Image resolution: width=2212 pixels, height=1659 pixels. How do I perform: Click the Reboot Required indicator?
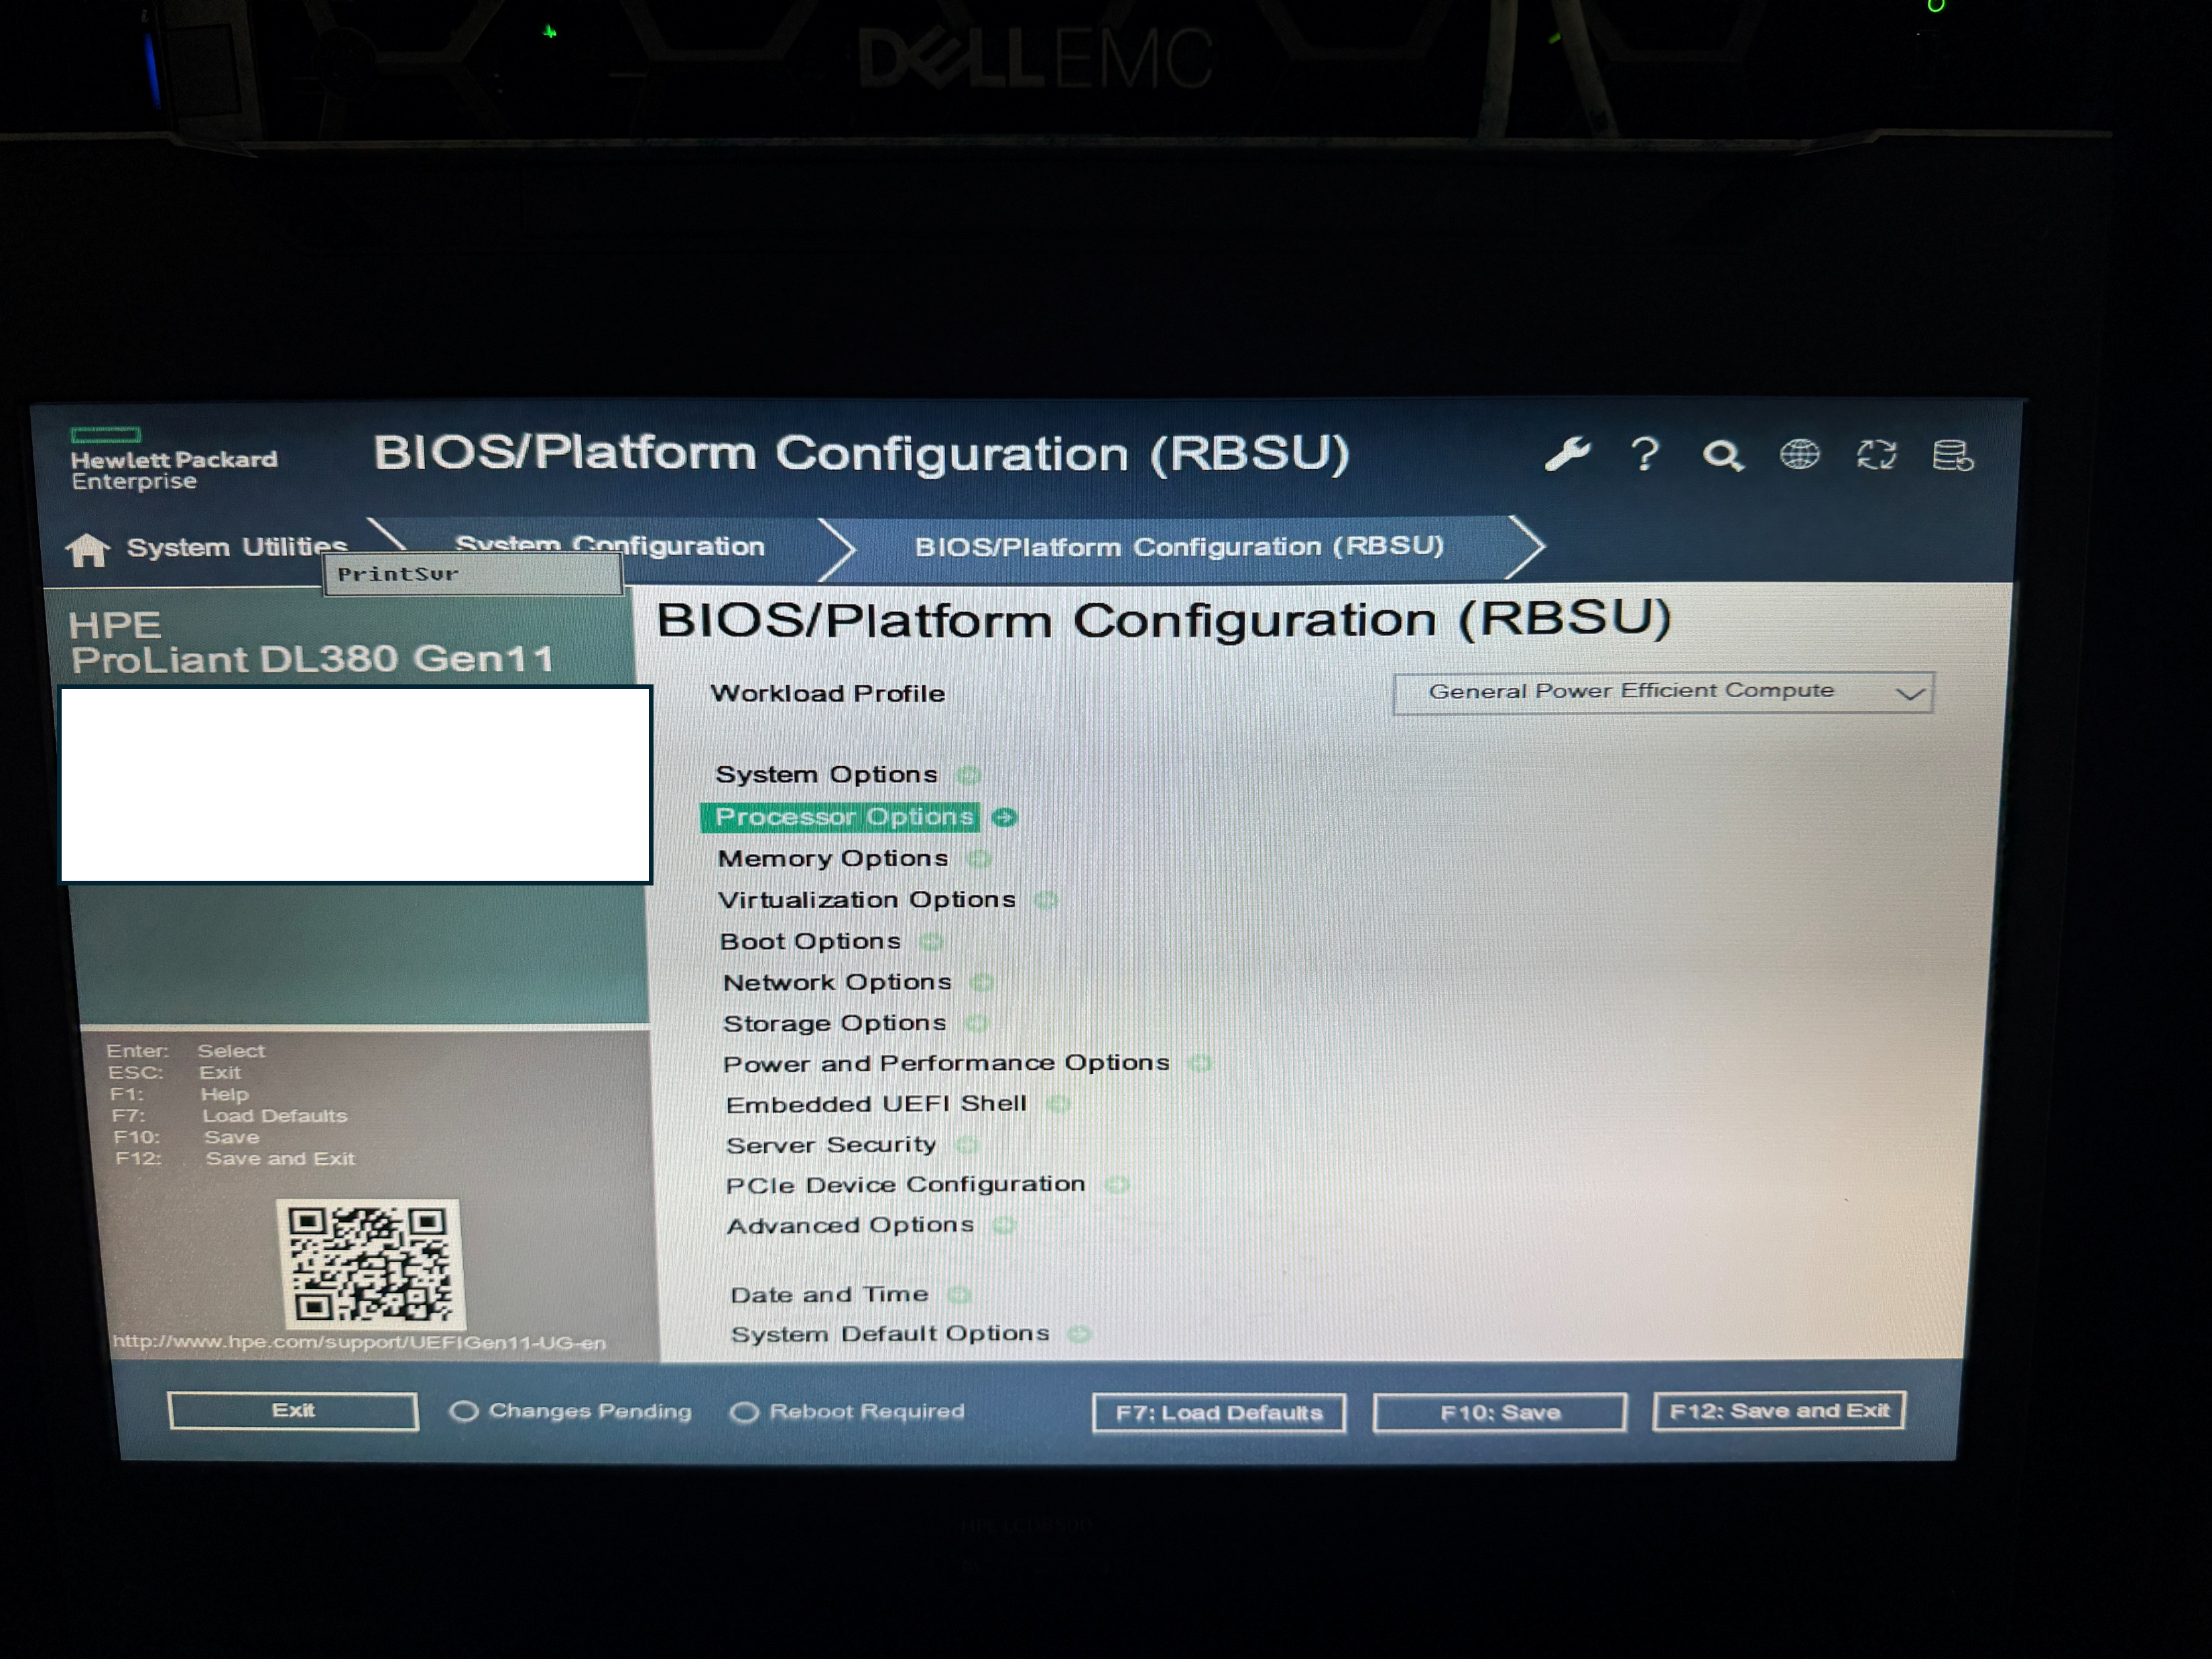(847, 1412)
